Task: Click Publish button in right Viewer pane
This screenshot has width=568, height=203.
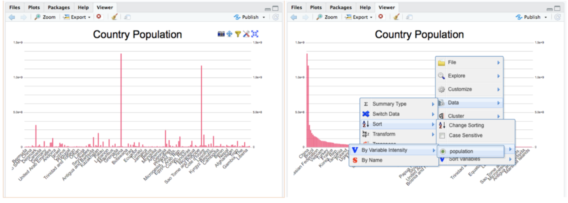Action: [528, 17]
